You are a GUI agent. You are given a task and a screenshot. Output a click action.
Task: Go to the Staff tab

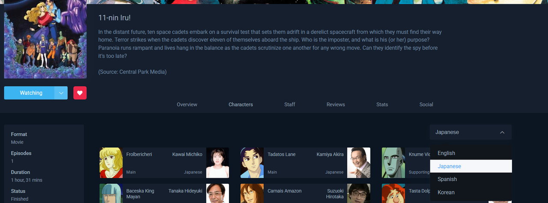point(290,104)
